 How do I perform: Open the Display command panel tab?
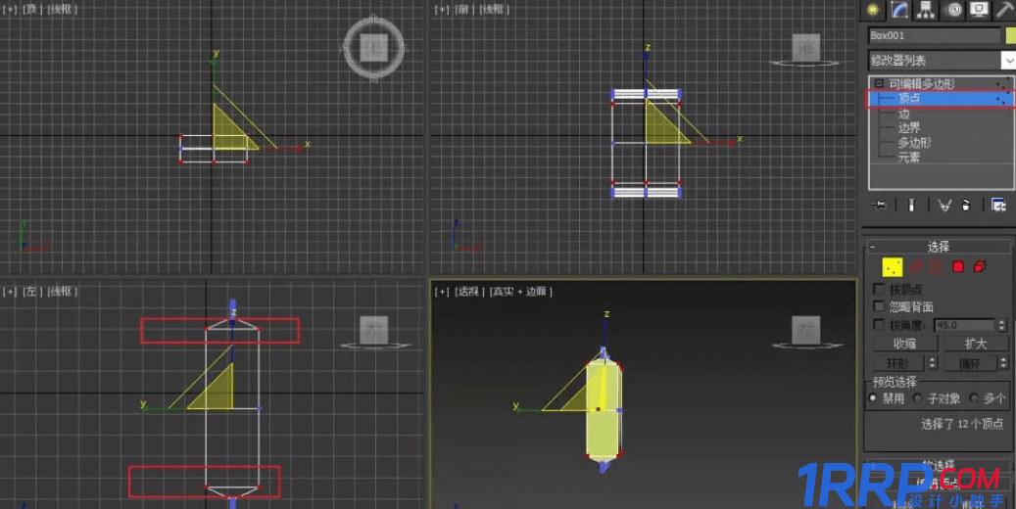click(x=979, y=10)
